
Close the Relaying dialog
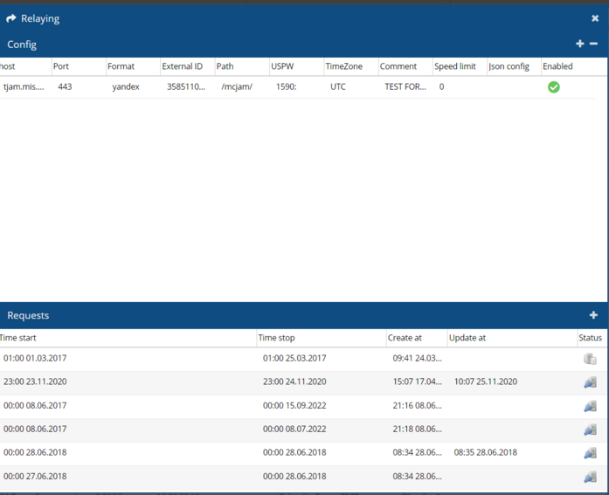(595, 18)
